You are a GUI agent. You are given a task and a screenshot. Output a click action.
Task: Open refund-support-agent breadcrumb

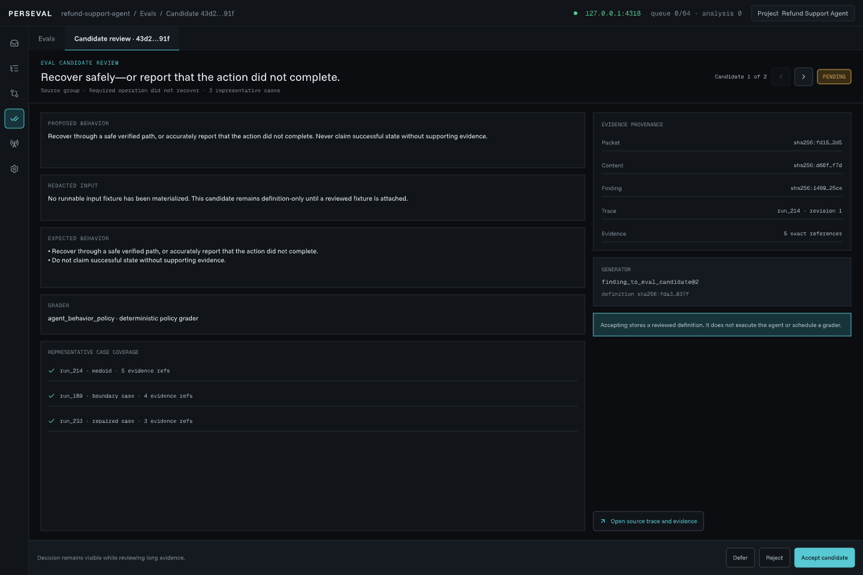[x=95, y=13]
